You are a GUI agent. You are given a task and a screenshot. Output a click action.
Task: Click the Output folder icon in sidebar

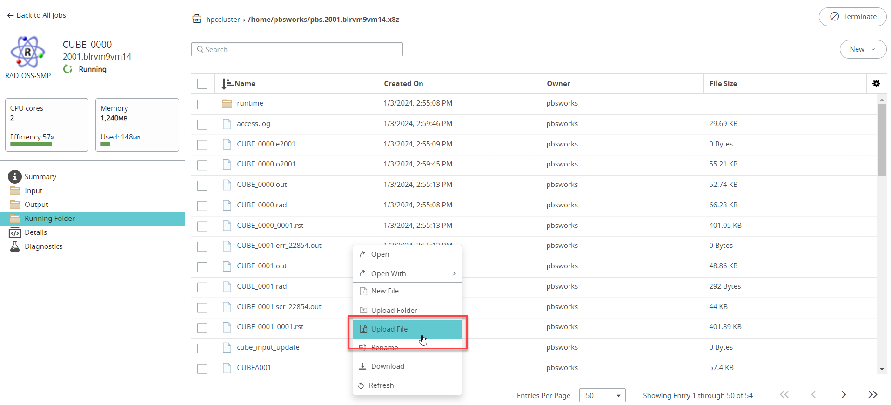pos(15,205)
